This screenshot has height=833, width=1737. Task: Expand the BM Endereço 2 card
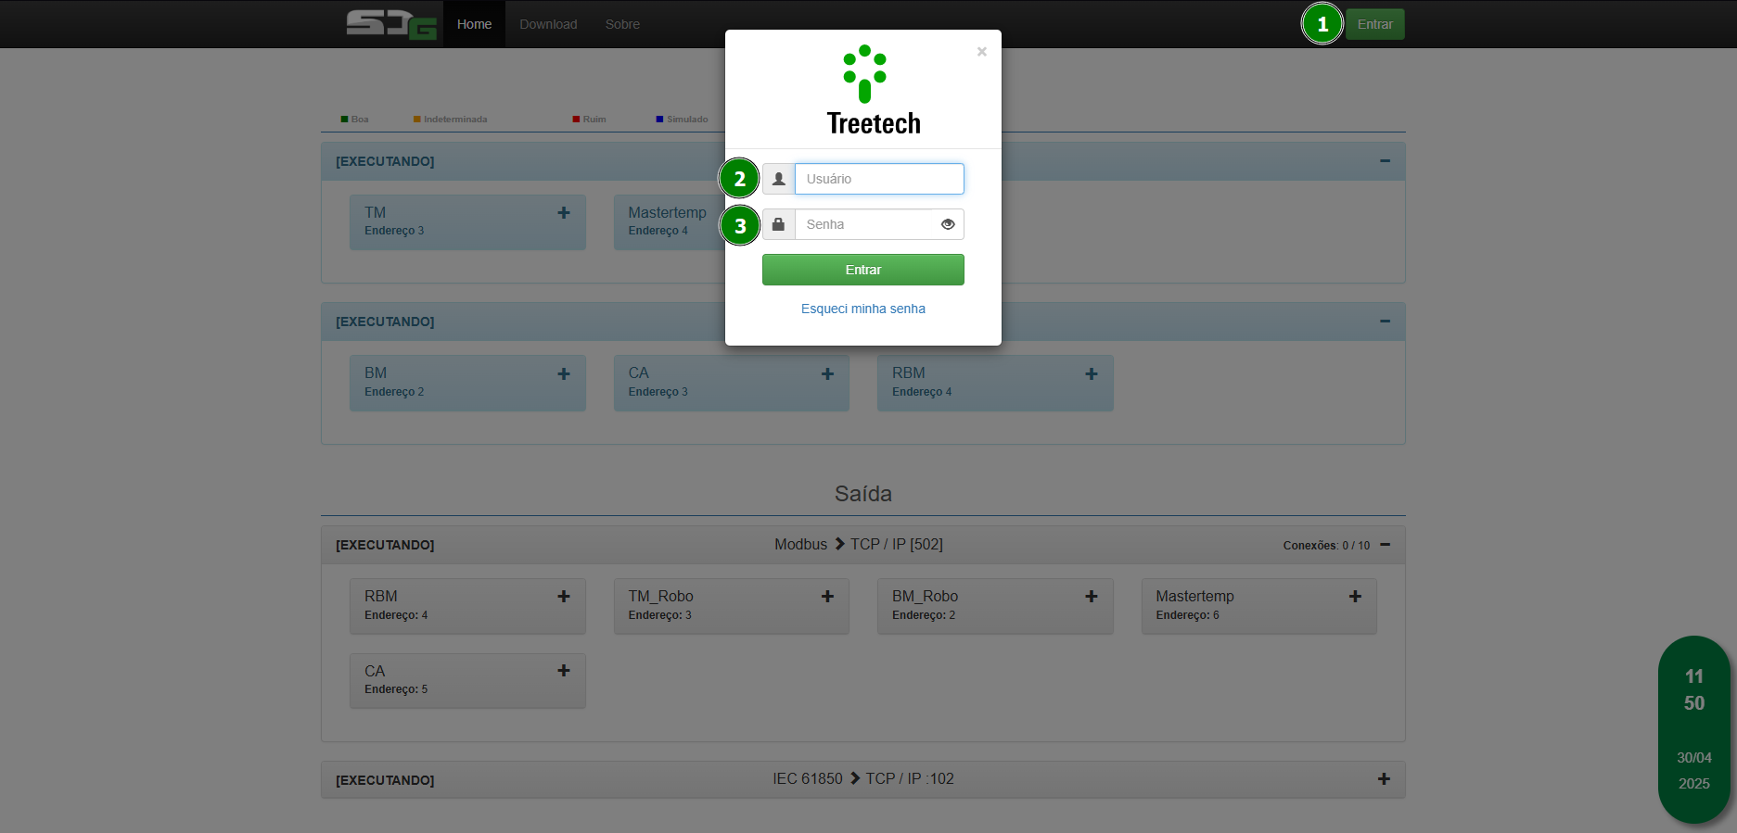coord(563,373)
